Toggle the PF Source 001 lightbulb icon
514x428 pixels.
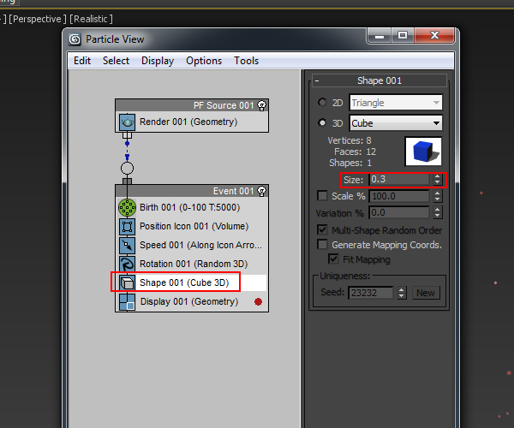[x=261, y=105]
